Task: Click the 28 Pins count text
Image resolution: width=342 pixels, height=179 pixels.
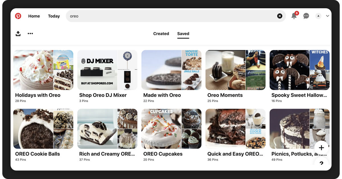Action: (x=21, y=101)
